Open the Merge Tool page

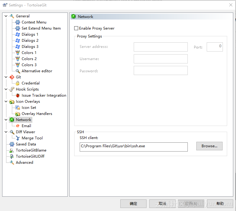pos(32,138)
